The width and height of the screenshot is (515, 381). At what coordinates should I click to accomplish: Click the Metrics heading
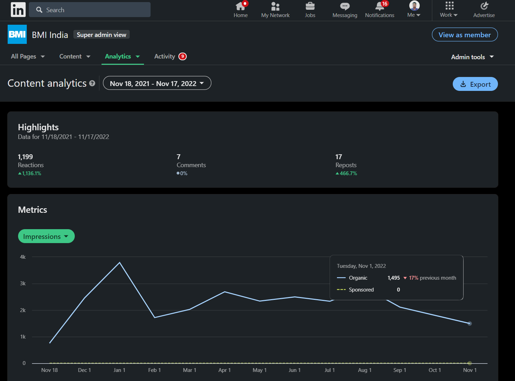tap(32, 210)
